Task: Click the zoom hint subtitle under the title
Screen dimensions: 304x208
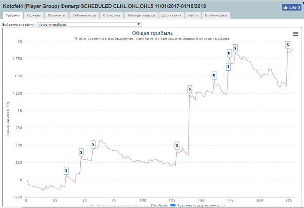Action: point(152,39)
